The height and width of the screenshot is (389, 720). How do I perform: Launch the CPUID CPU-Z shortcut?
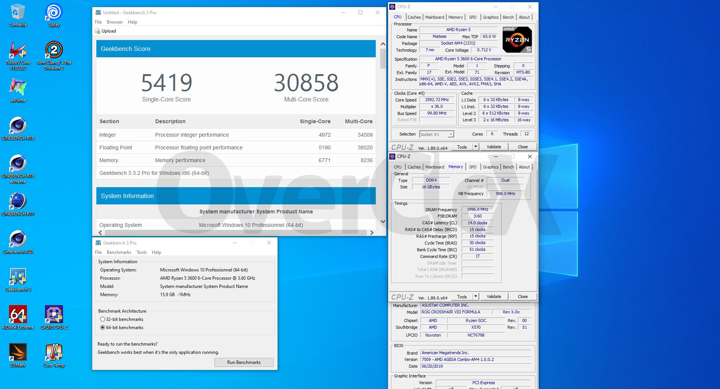coord(54,317)
